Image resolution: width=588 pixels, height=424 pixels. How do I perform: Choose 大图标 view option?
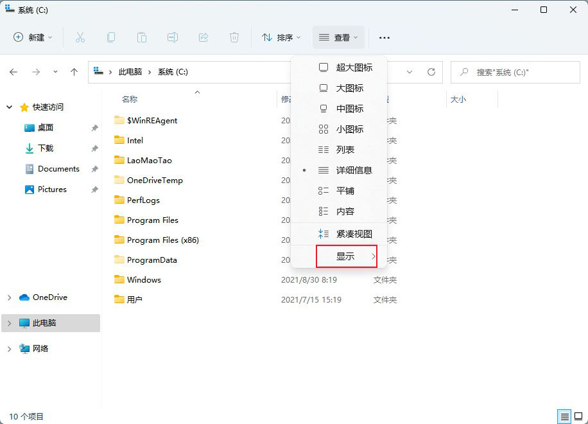[339, 88]
